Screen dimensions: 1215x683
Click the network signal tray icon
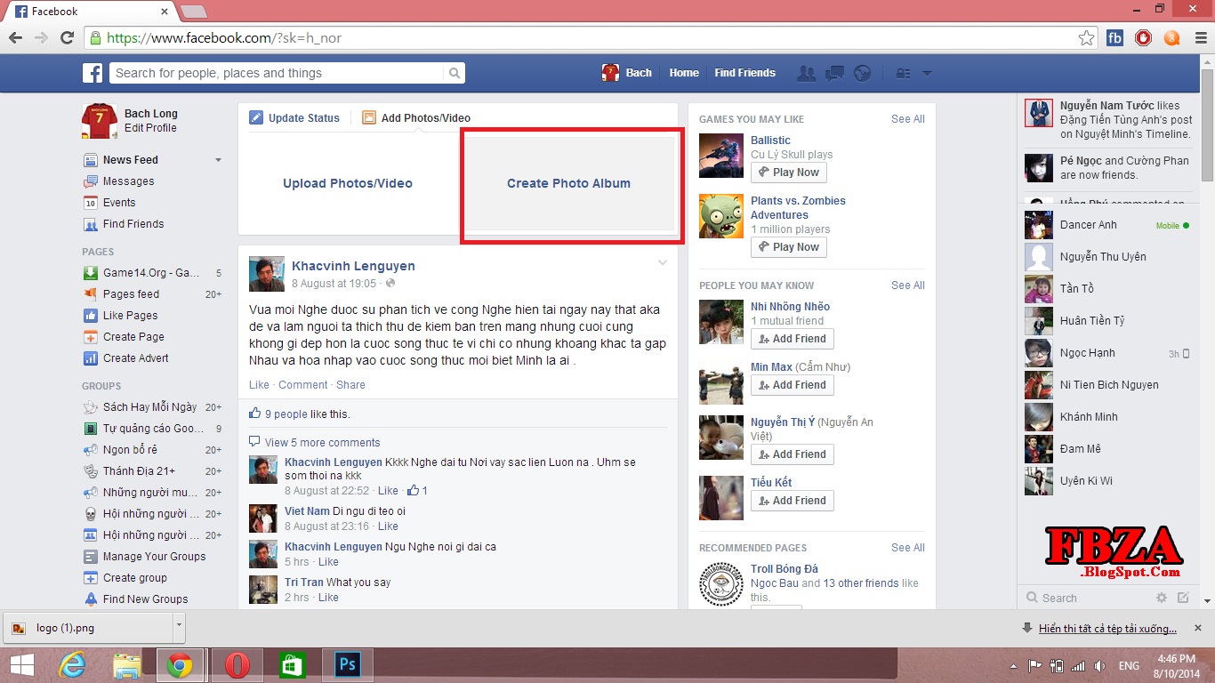click(1078, 665)
